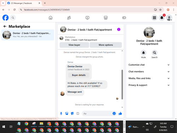Image resolution: width=177 pixels, height=133 pixels.
Task: Click the back arrow beside Marketplace
Action: [5, 26]
